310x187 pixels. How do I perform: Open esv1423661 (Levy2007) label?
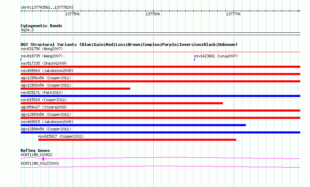coord(216,56)
